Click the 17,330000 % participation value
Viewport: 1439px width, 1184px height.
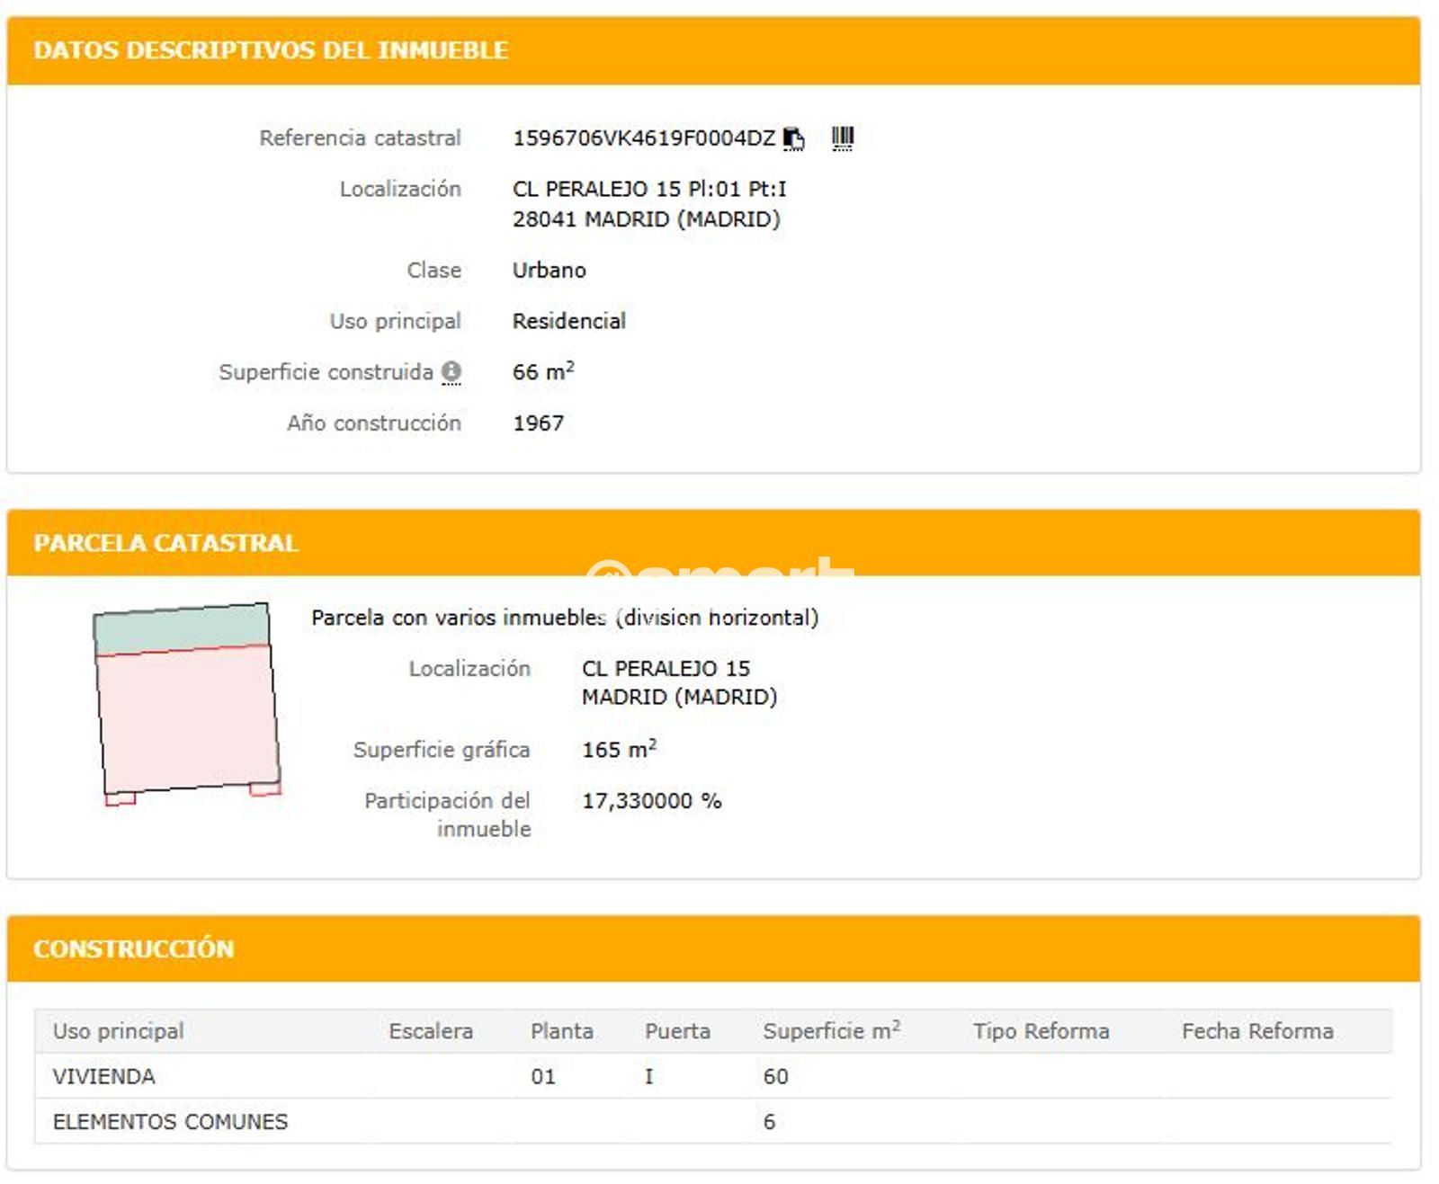pos(651,801)
